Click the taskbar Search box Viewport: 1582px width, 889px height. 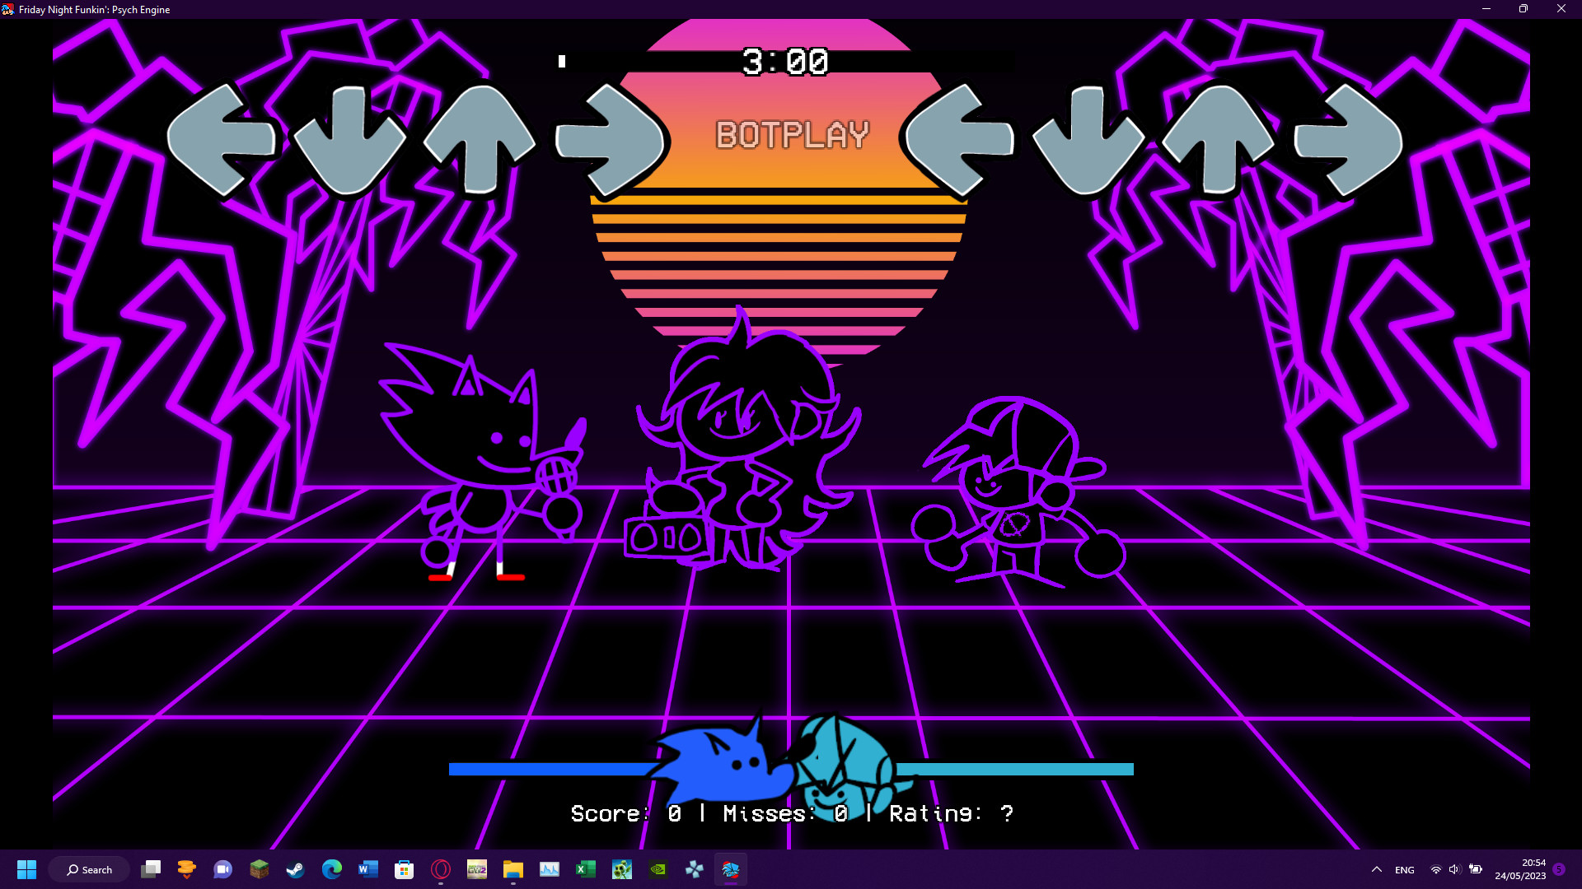(89, 869)
